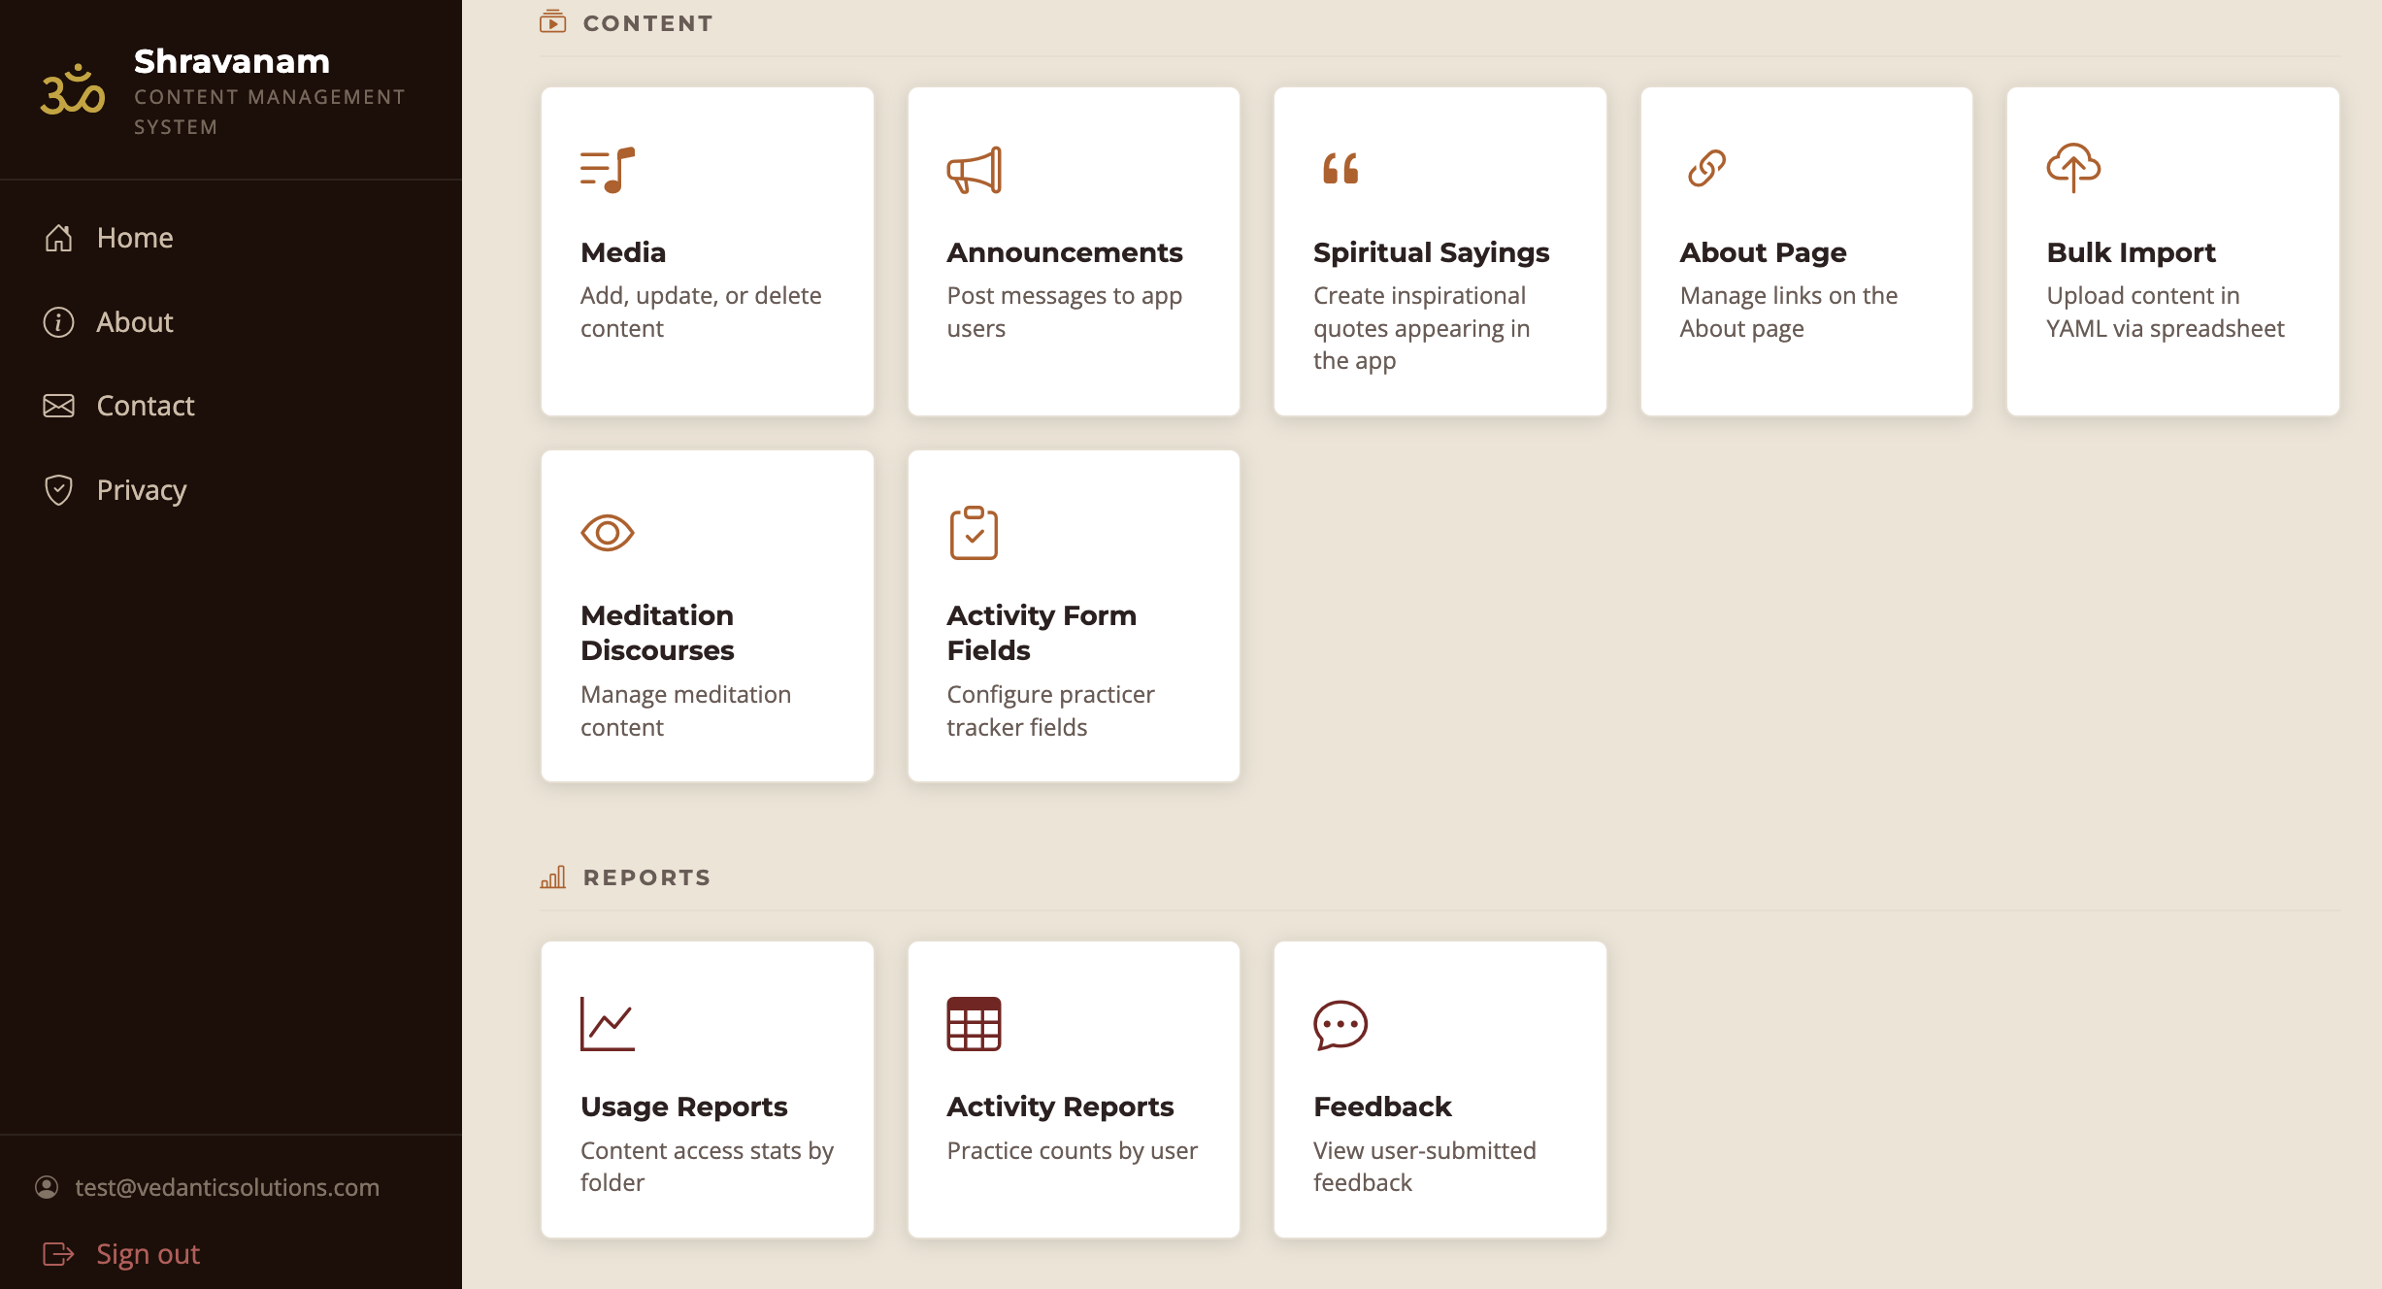
Task: Open the Announcements card
Action: [x=1074, y=251]
